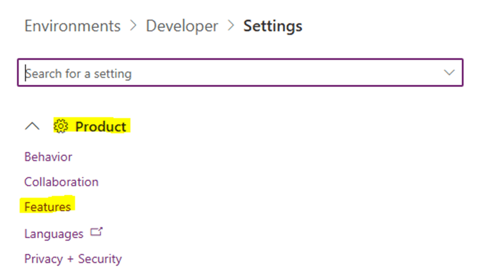Viewport: 477px width, 280px height.
Task: Choose Privacy + Security under Product
Action: pos(73,259)
